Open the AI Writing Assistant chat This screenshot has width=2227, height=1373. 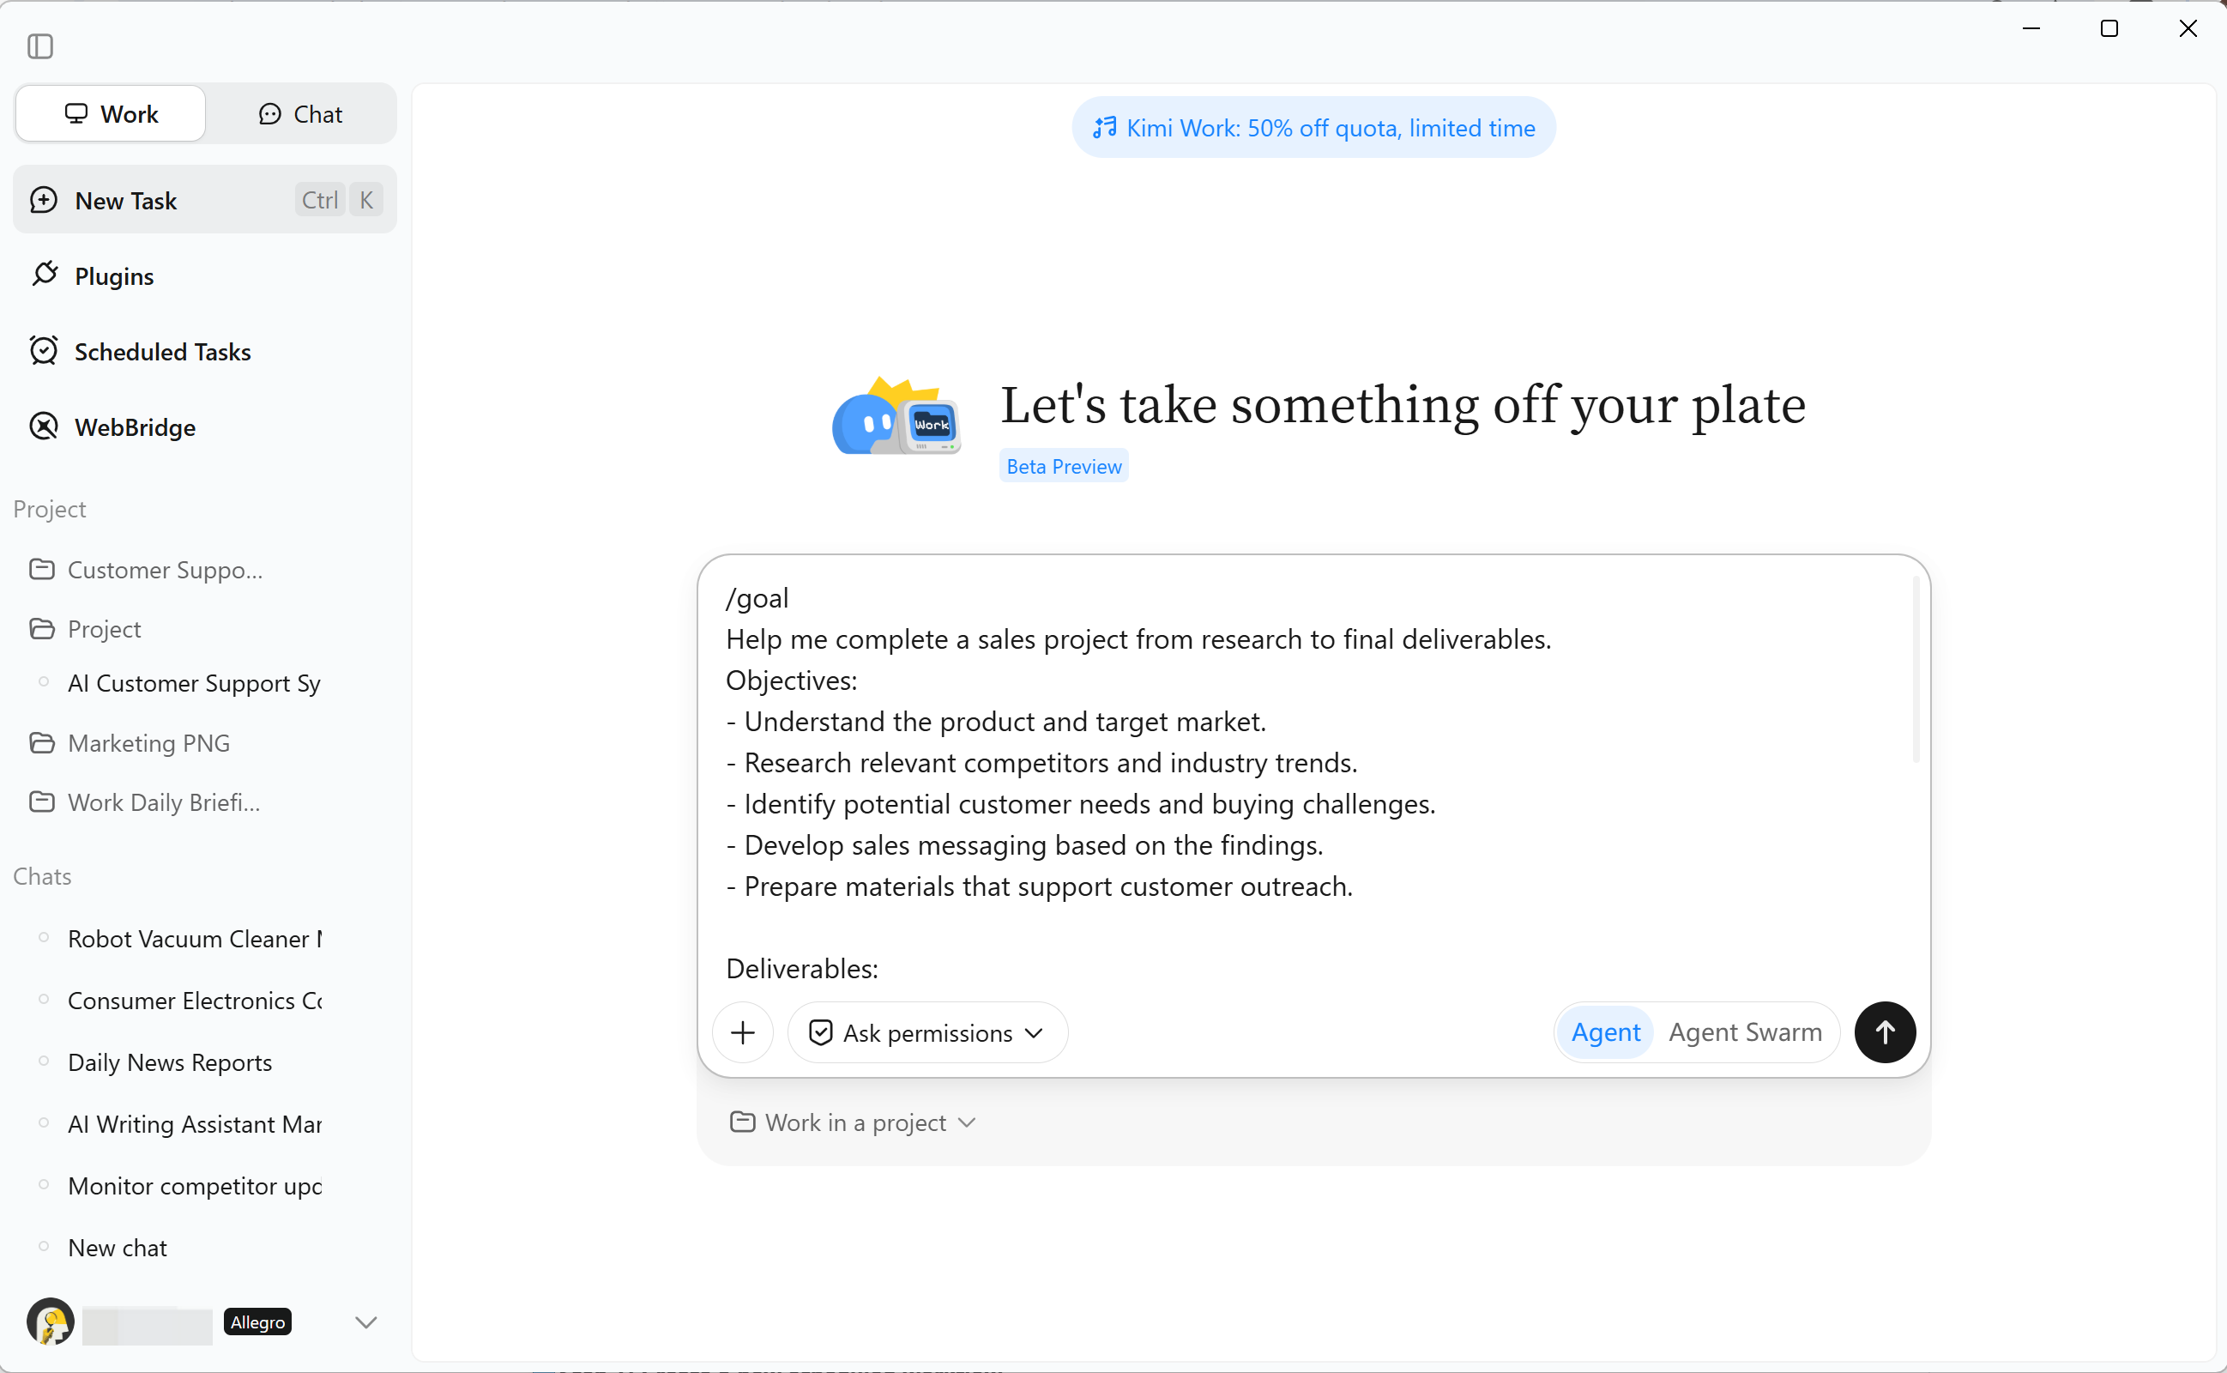click(205, 1124)
